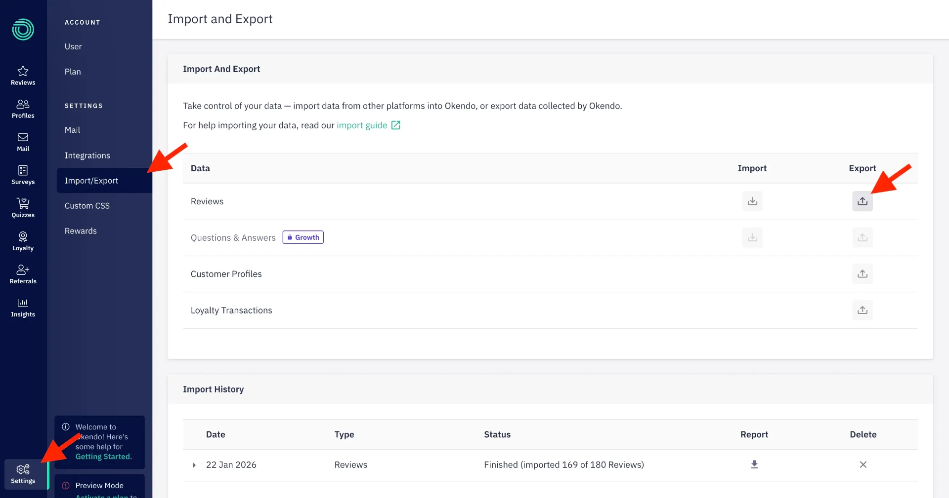Viewport: 949px width, 498px height.
Task: Click the Questions & Answers export icon
Action: 863,237
